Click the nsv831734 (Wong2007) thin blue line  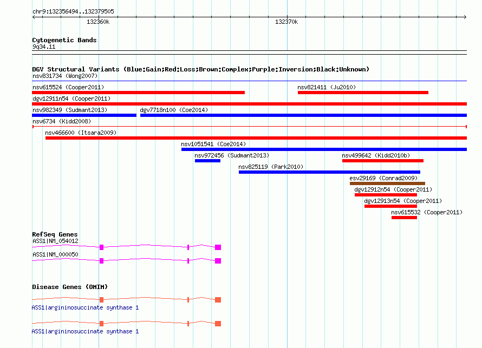pos(249,81)
